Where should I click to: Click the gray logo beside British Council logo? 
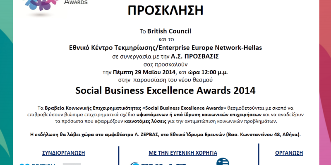(x=72, y=163)
